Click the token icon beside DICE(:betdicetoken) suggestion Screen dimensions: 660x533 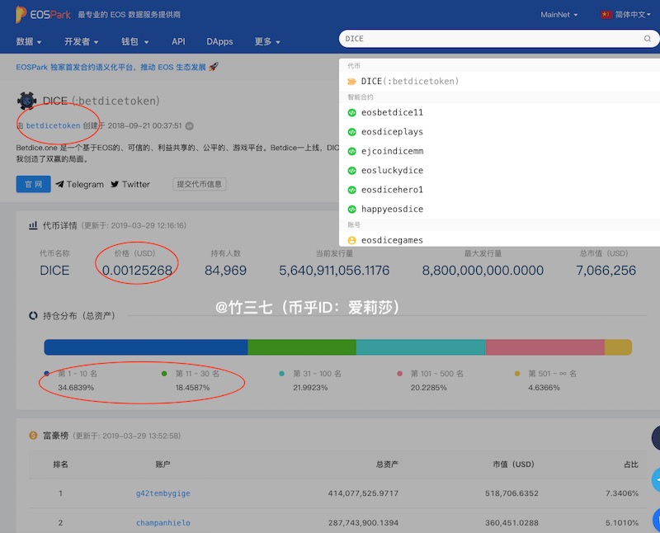(x=351, y=81)
